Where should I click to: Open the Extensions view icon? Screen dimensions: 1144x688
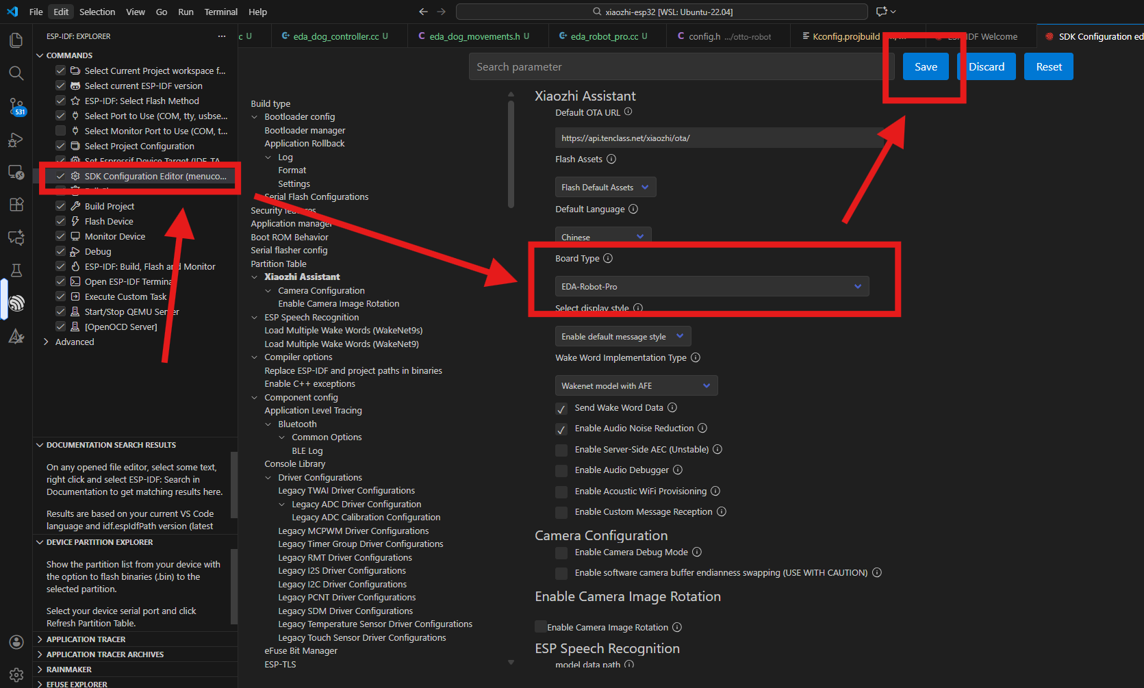pos(16,204)
